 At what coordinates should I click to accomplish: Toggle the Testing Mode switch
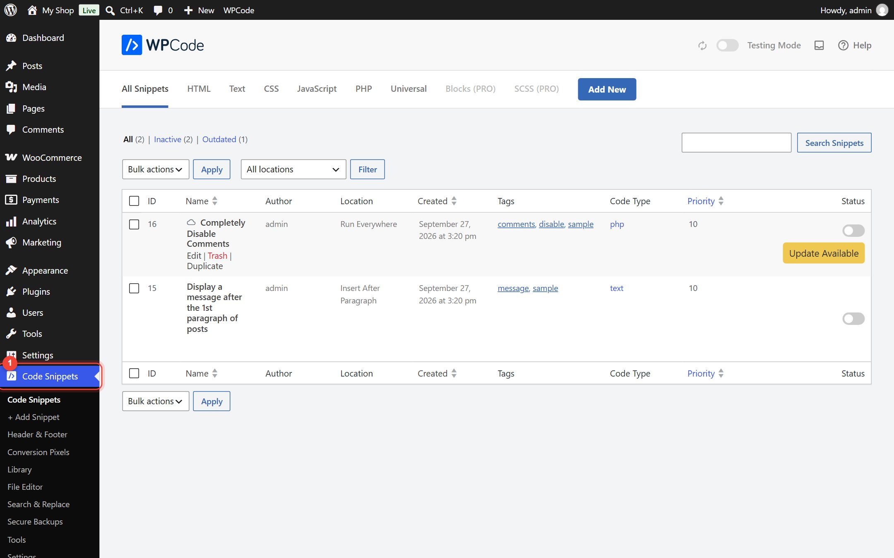[727, 45]
